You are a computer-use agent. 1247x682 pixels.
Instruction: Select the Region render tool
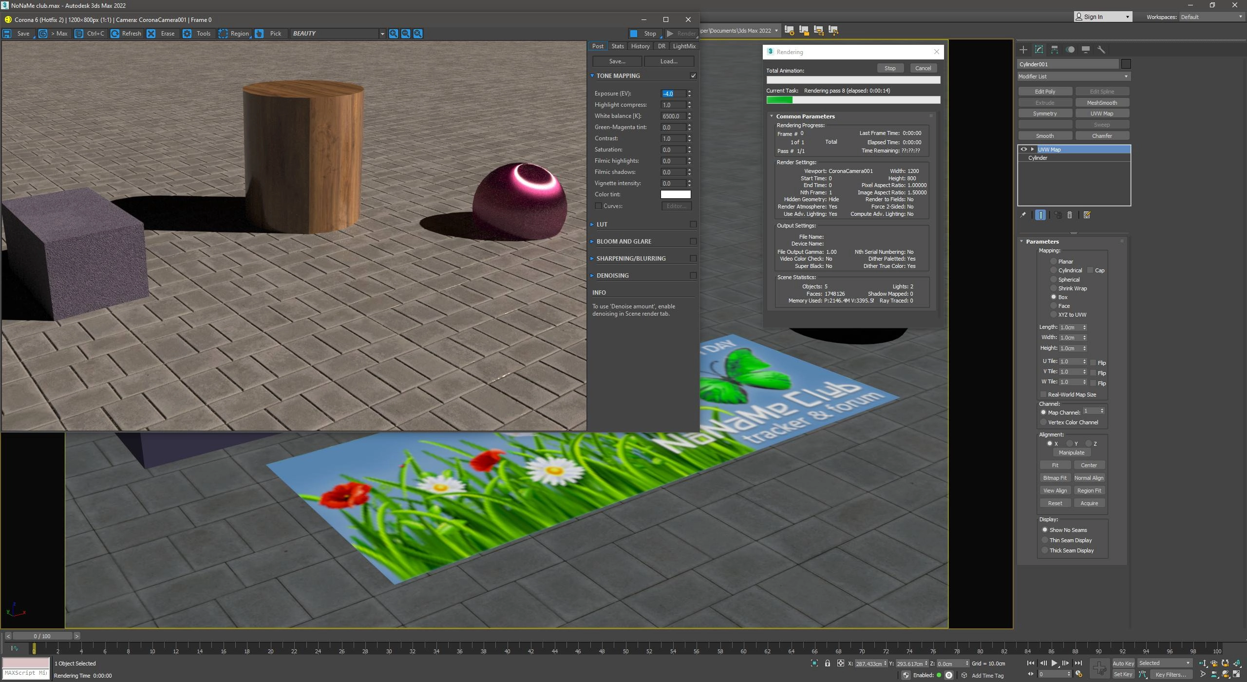pos(223,34)
